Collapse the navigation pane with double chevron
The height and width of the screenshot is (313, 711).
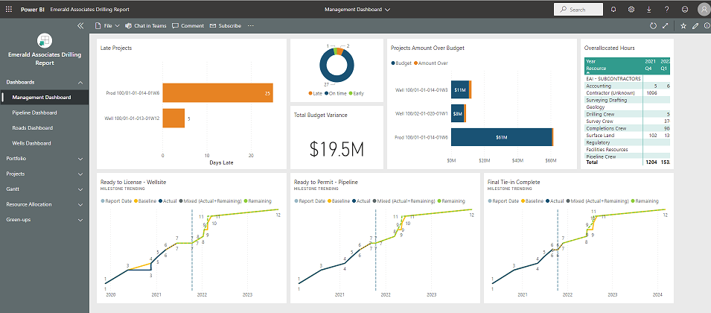coord(80,25)
